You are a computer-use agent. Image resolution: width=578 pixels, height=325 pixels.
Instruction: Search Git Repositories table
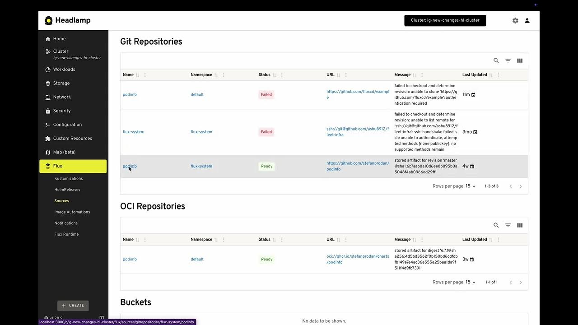[496, 60]
